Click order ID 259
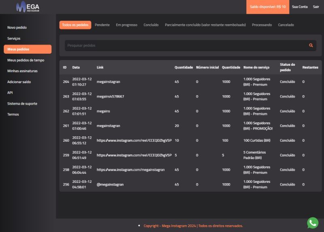 point(66,155)
